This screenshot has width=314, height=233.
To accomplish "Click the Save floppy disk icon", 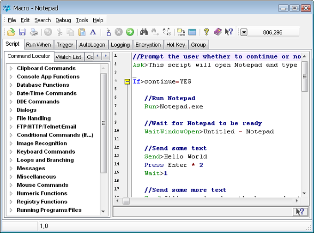I will click(x=22, y=32).
